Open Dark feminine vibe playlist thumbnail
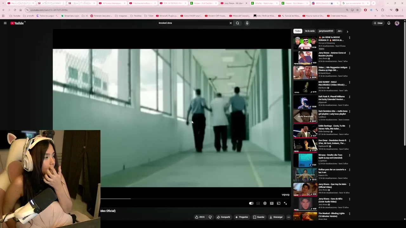This screenshot has height=228, width=406. click(x=305, y=116)
